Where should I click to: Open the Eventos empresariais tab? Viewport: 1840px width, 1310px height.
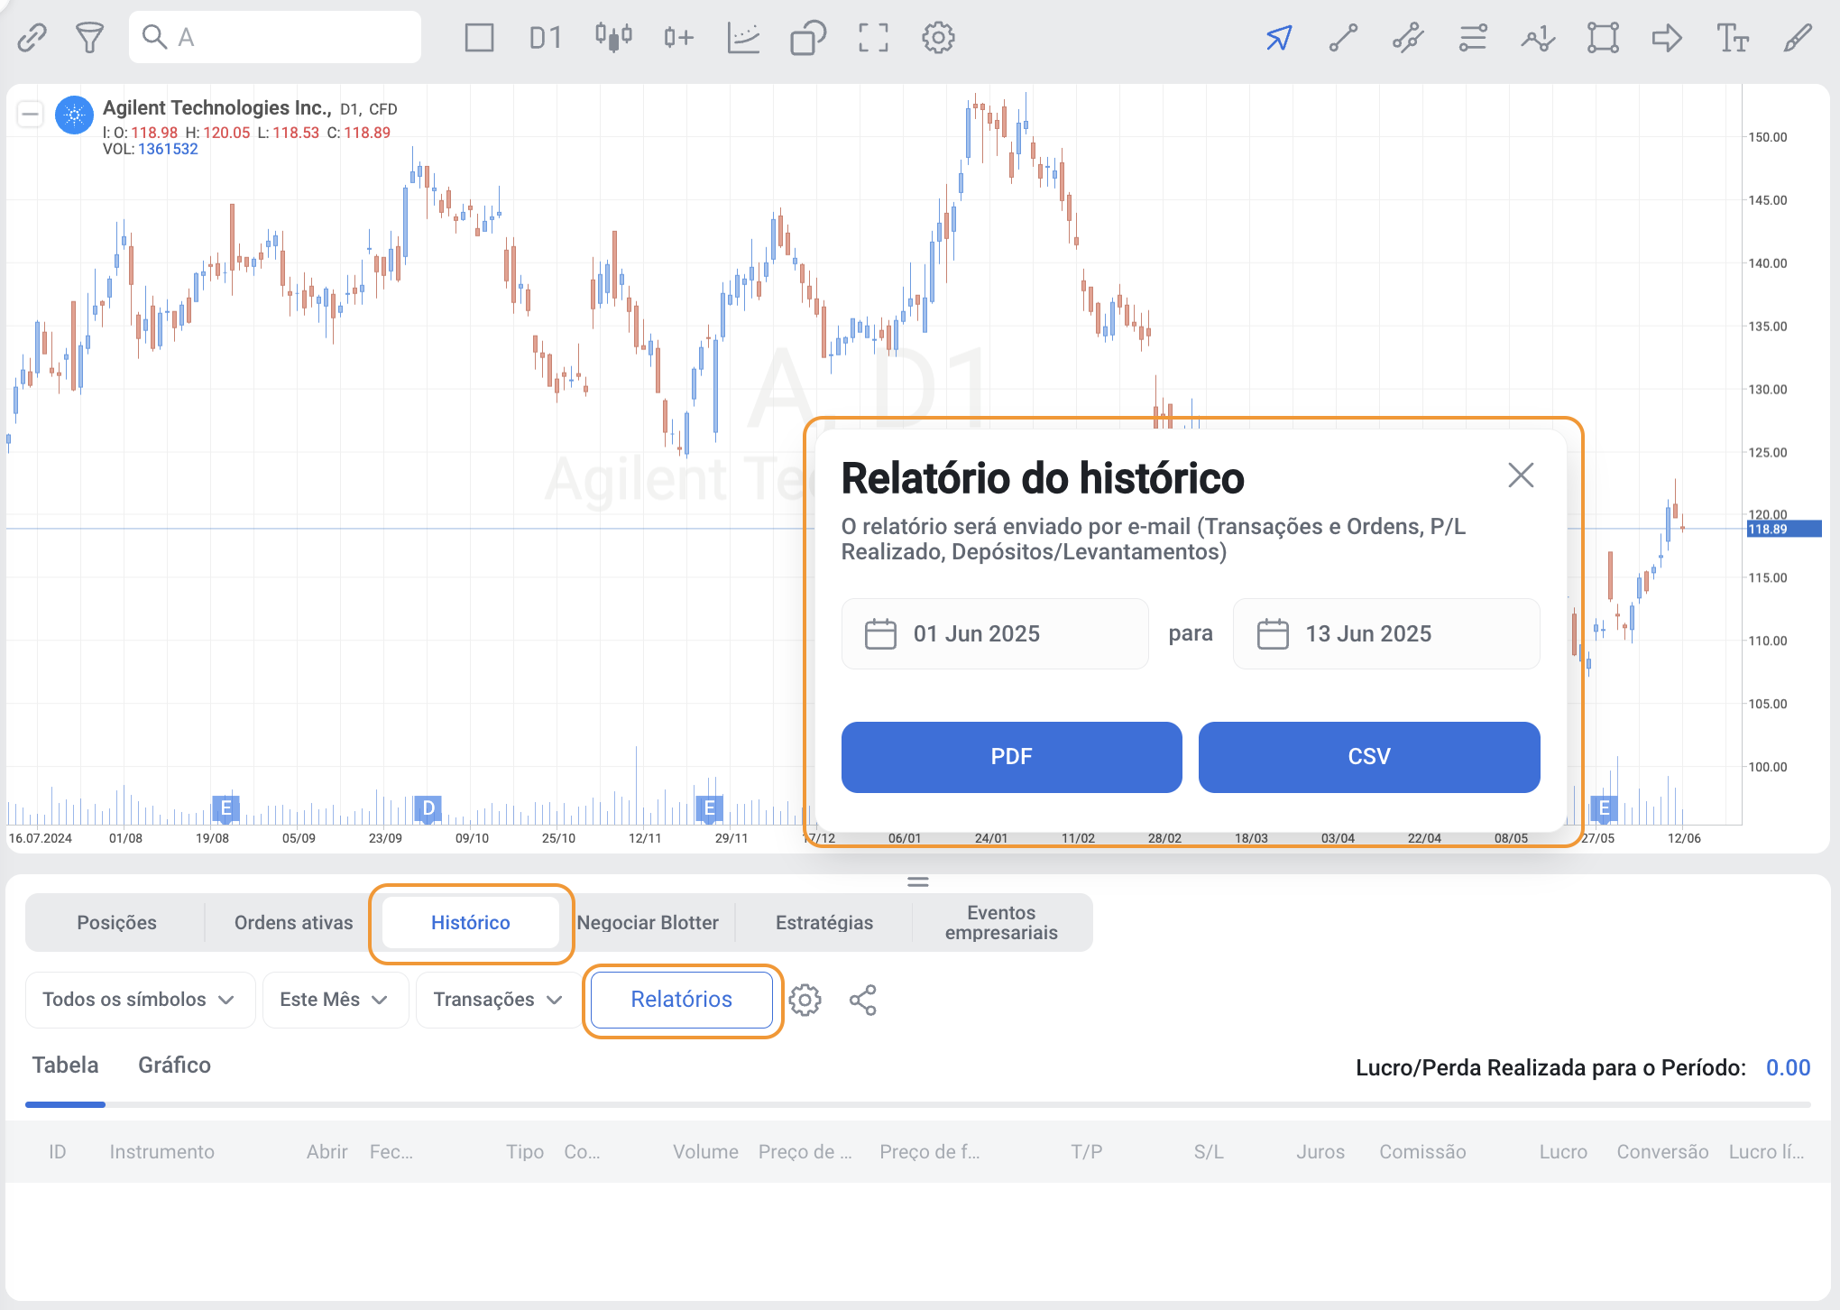1001,923
